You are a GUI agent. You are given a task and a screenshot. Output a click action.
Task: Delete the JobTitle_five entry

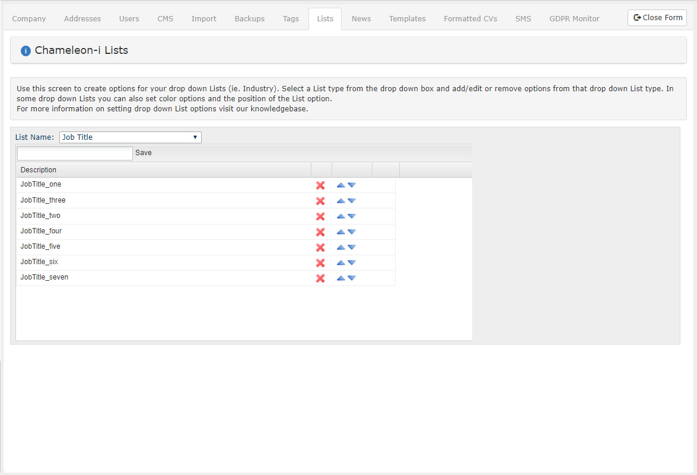pos(320,247)
